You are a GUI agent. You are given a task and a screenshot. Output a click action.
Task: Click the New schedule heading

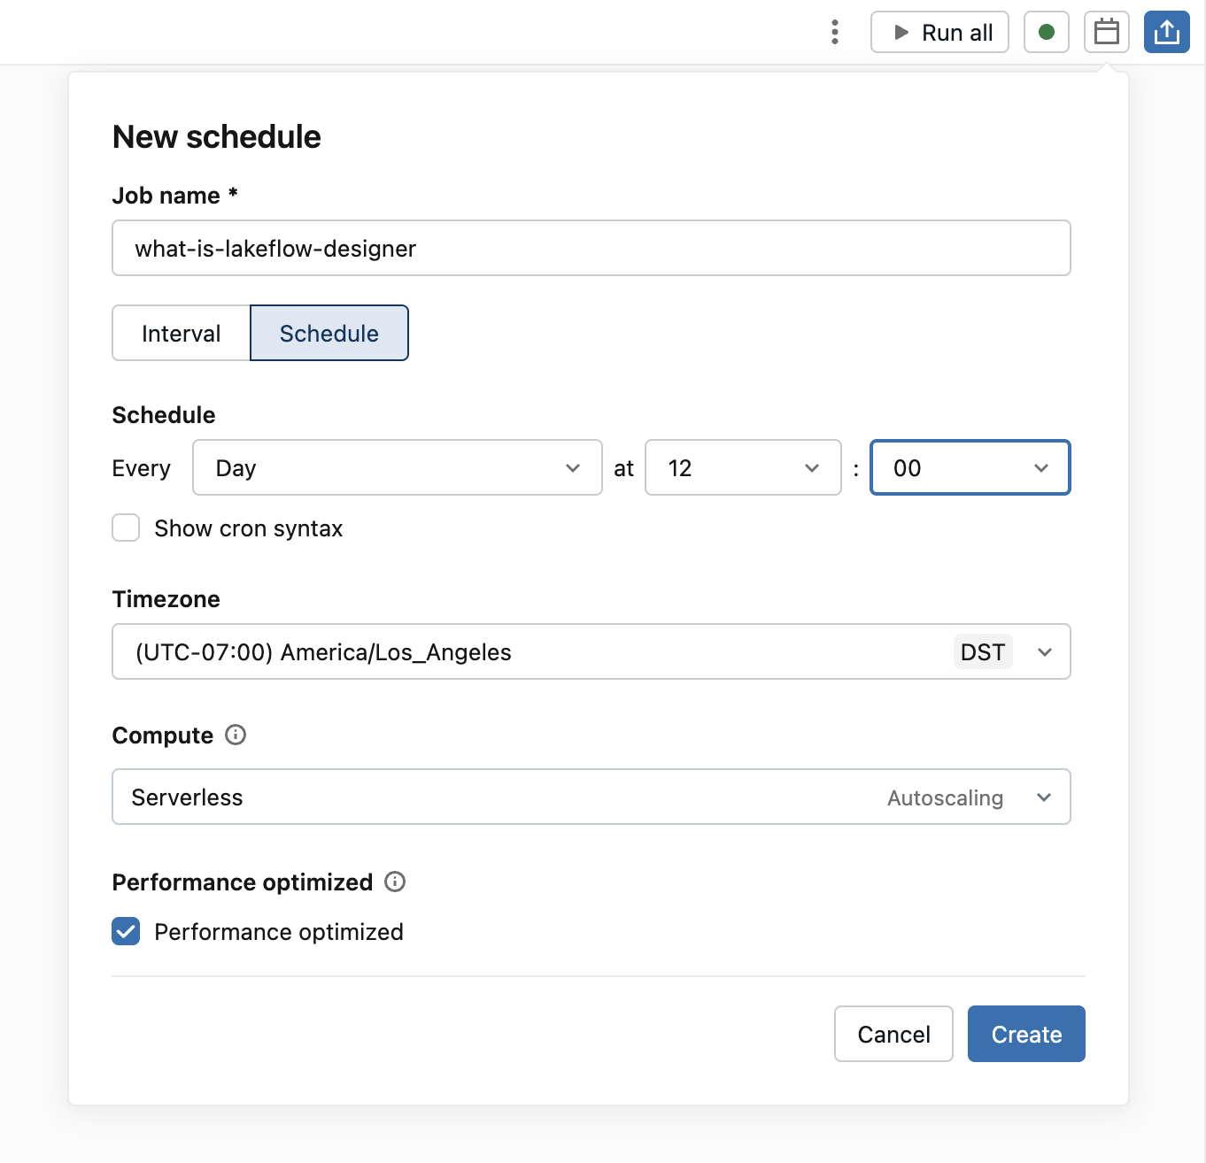click(x=217, y=137)
